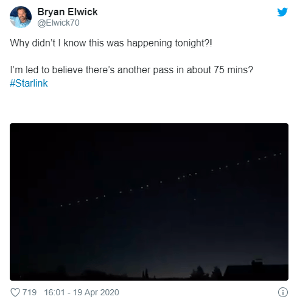Click the 19 Apr 2020 date
297x302 pixels.
click(96, 292)
